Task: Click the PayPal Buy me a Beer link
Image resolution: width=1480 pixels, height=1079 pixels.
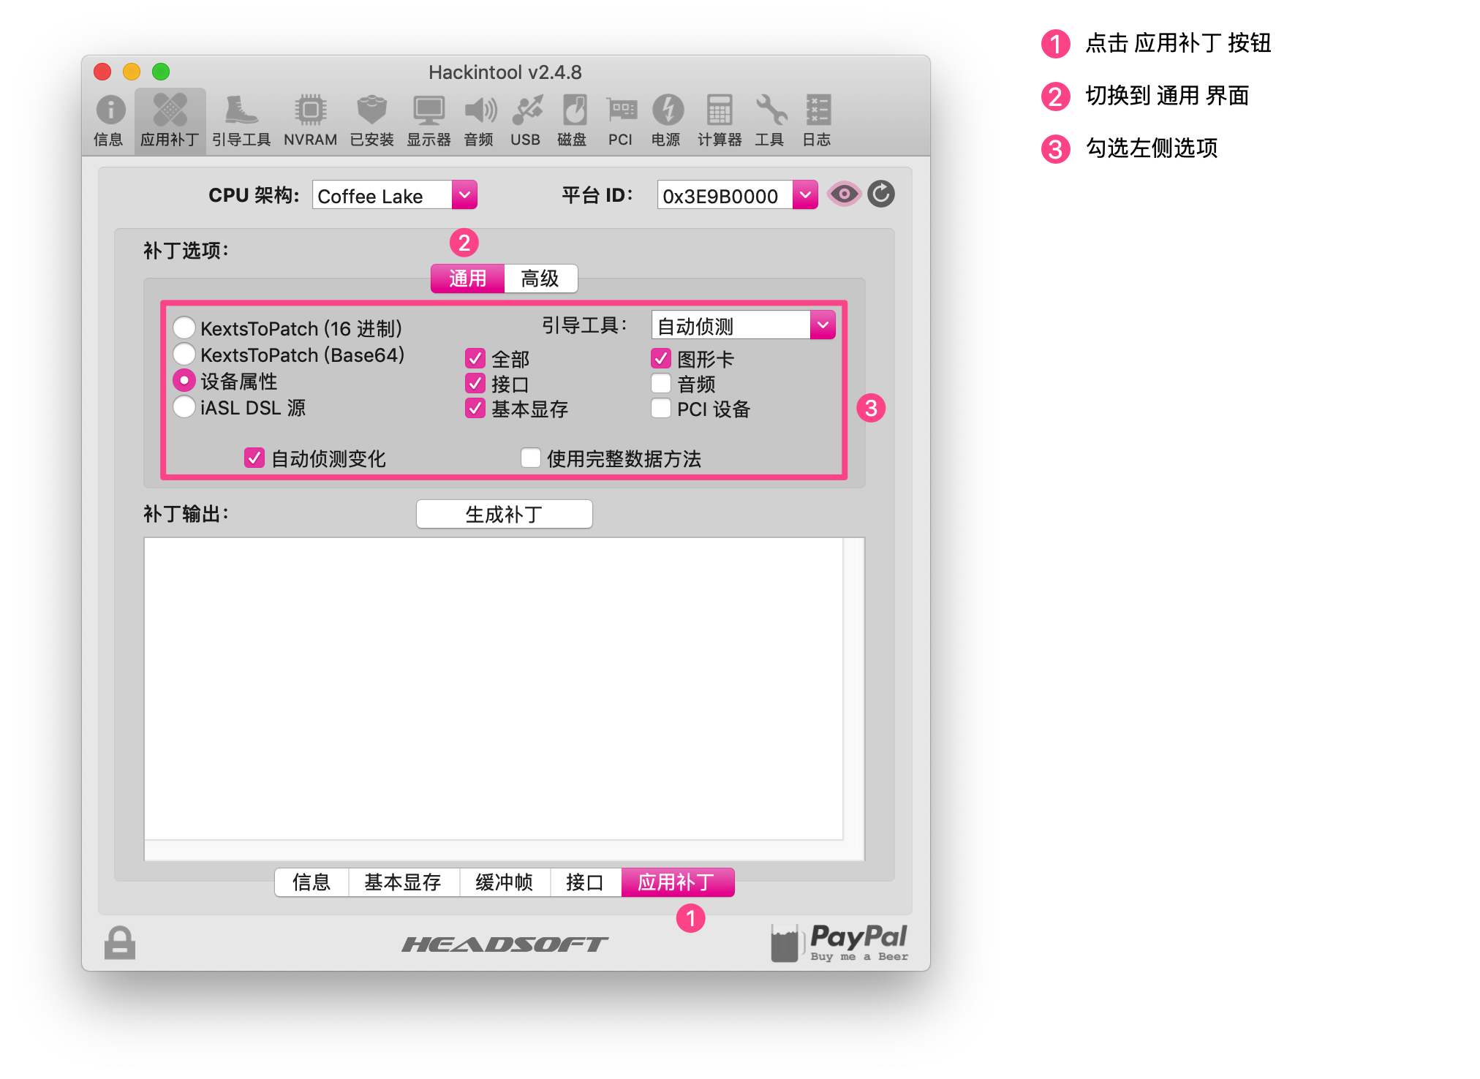Action: [x=839, y=942]
